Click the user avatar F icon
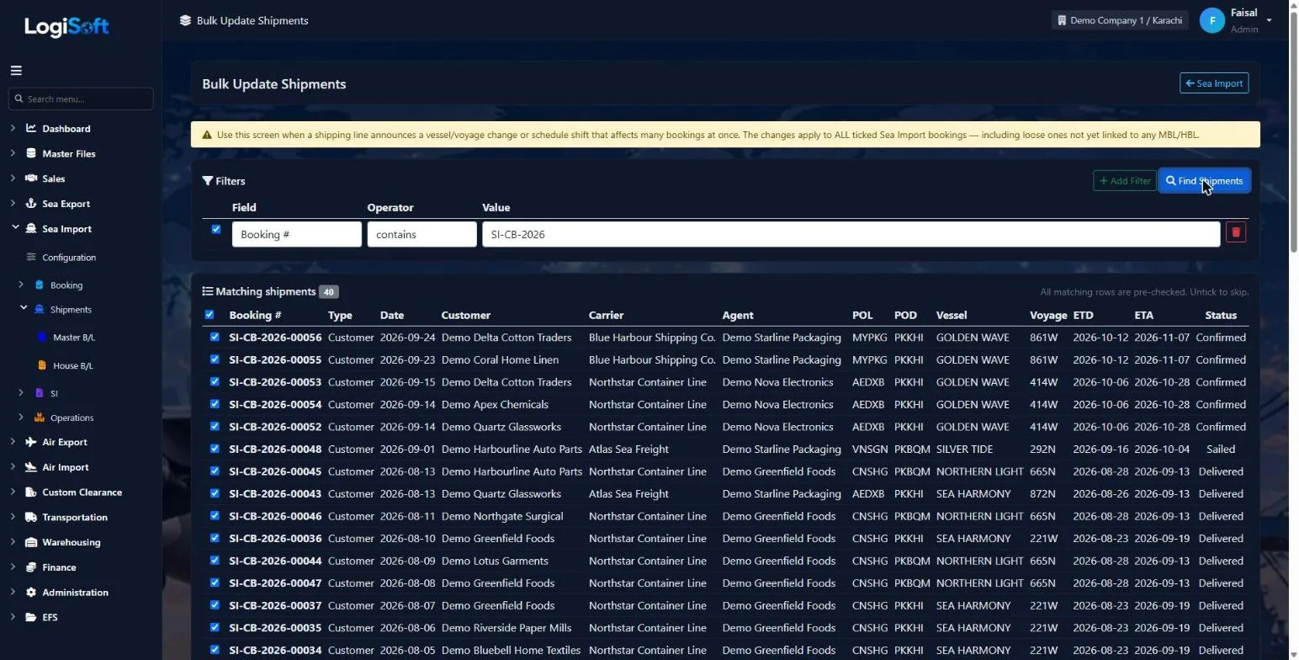Viewport: 1299px width, 660px height. coord(1212,21)
